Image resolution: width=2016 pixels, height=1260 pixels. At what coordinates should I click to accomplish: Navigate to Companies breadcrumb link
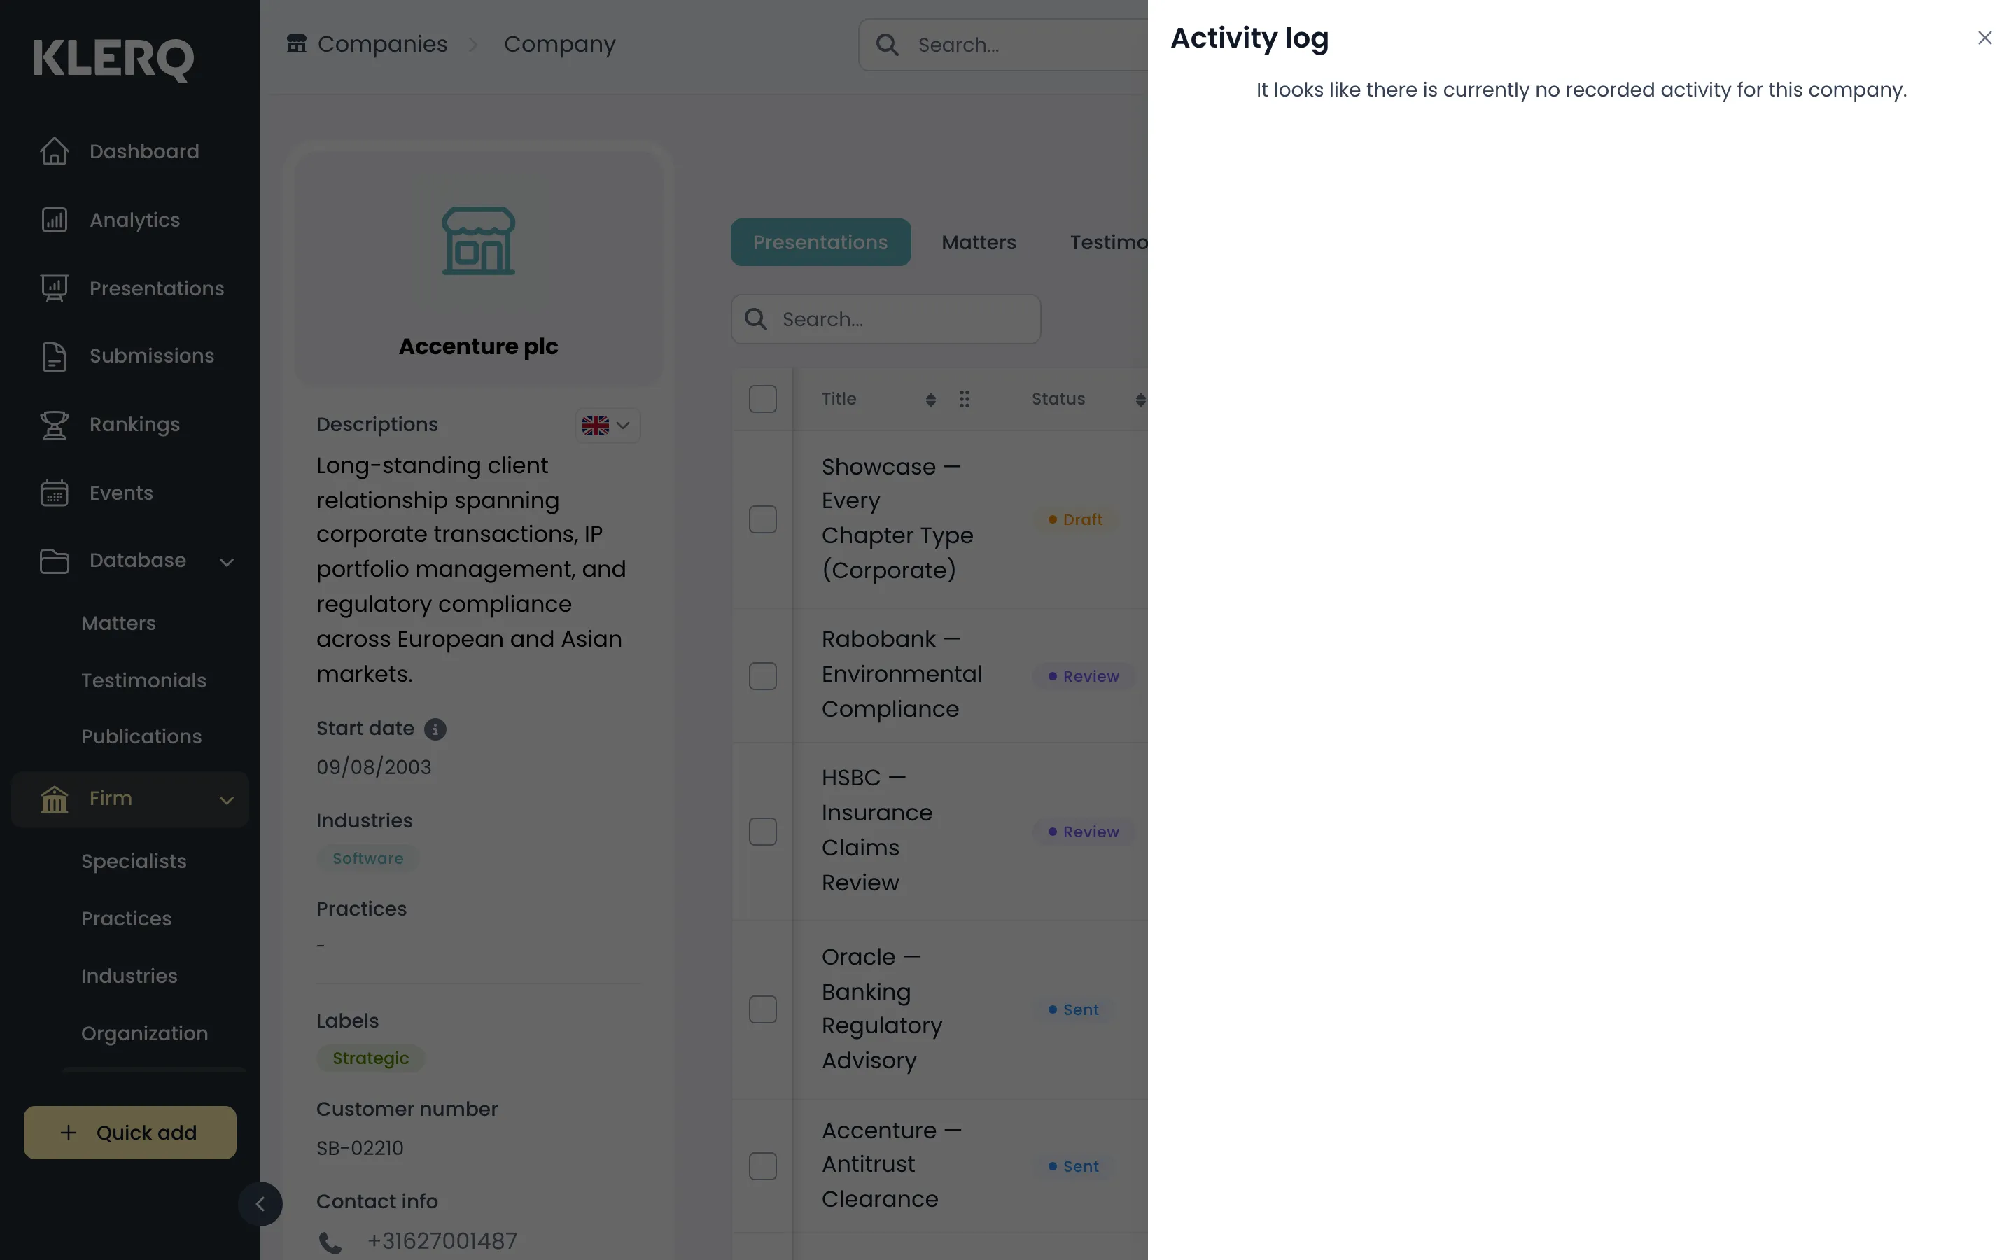(x=382, y=44)
